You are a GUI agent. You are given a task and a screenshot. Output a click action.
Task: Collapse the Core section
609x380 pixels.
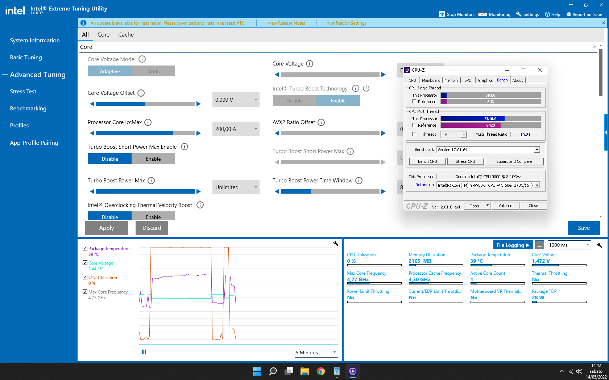[594, 47]
